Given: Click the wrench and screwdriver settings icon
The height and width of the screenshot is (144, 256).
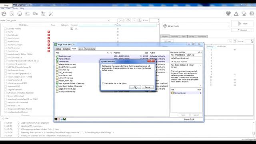Looking at the screenshot, I should 51,14.
